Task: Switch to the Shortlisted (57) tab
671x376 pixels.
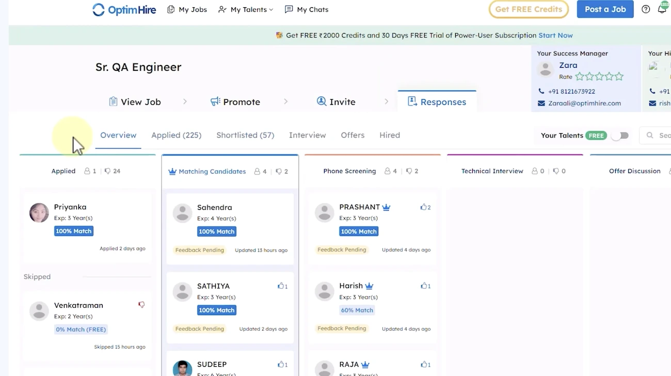Action: point(245,135)
